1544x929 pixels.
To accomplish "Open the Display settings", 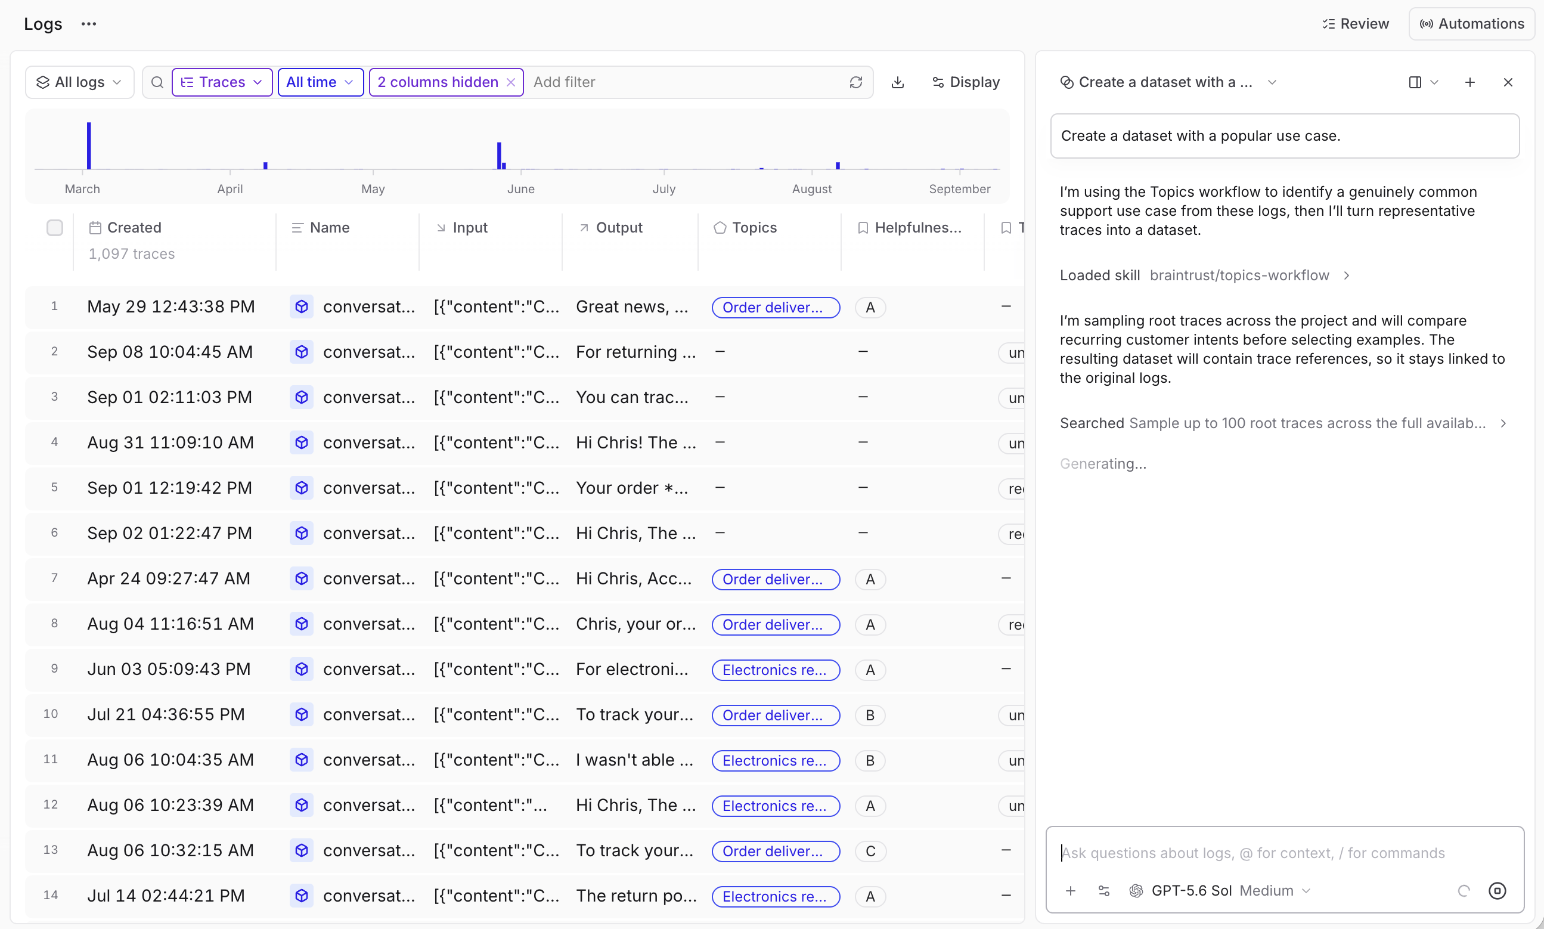I will pos(966,82).
